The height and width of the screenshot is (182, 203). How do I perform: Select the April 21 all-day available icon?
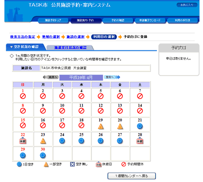(140, 126)
